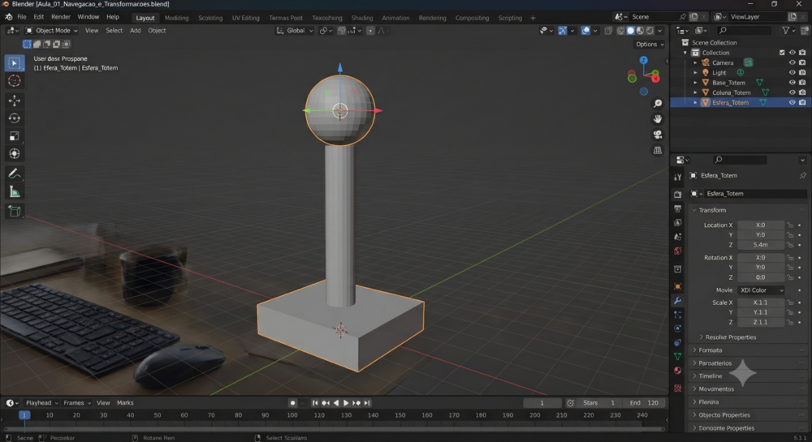Open the Object Data green triangle tab
This screenshot has width=812, height=442.
pos(678,357)
